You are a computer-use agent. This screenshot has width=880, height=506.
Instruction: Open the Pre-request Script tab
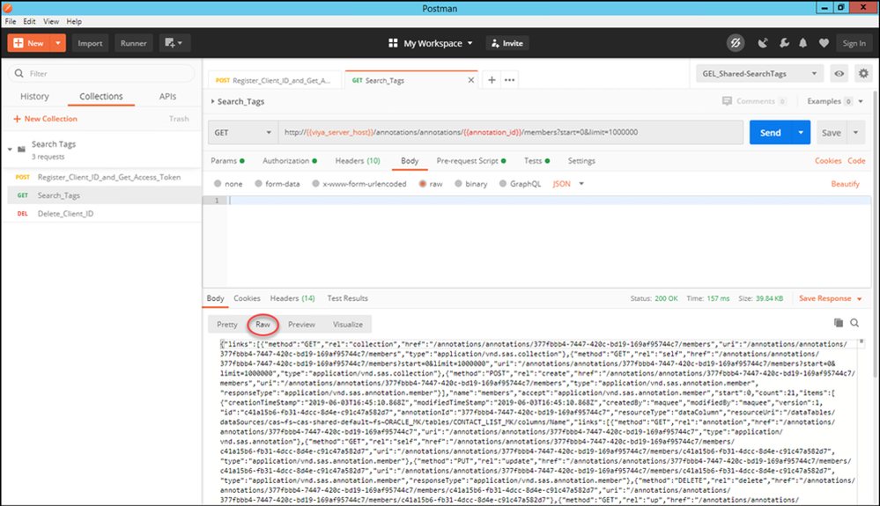click(x=471, y=161)
